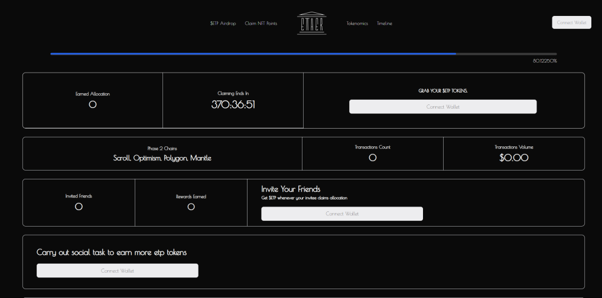The height and width of the screenshot is (298, 602).
Task: Click Phase 2 Chains label
Action: [162, 149]
